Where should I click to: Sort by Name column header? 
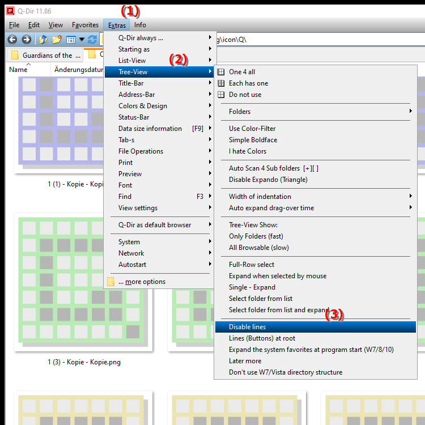pyautogui.click(x=28, y=70)
